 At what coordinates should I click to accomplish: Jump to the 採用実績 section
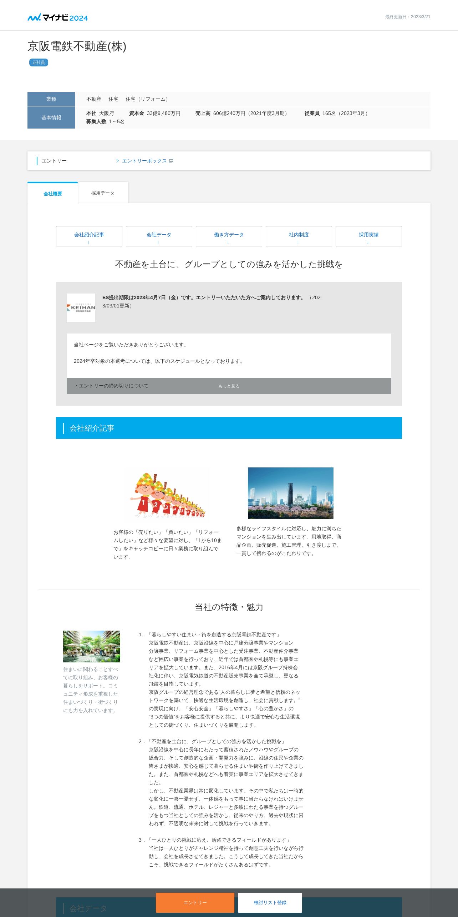click(x=369, y=236)
